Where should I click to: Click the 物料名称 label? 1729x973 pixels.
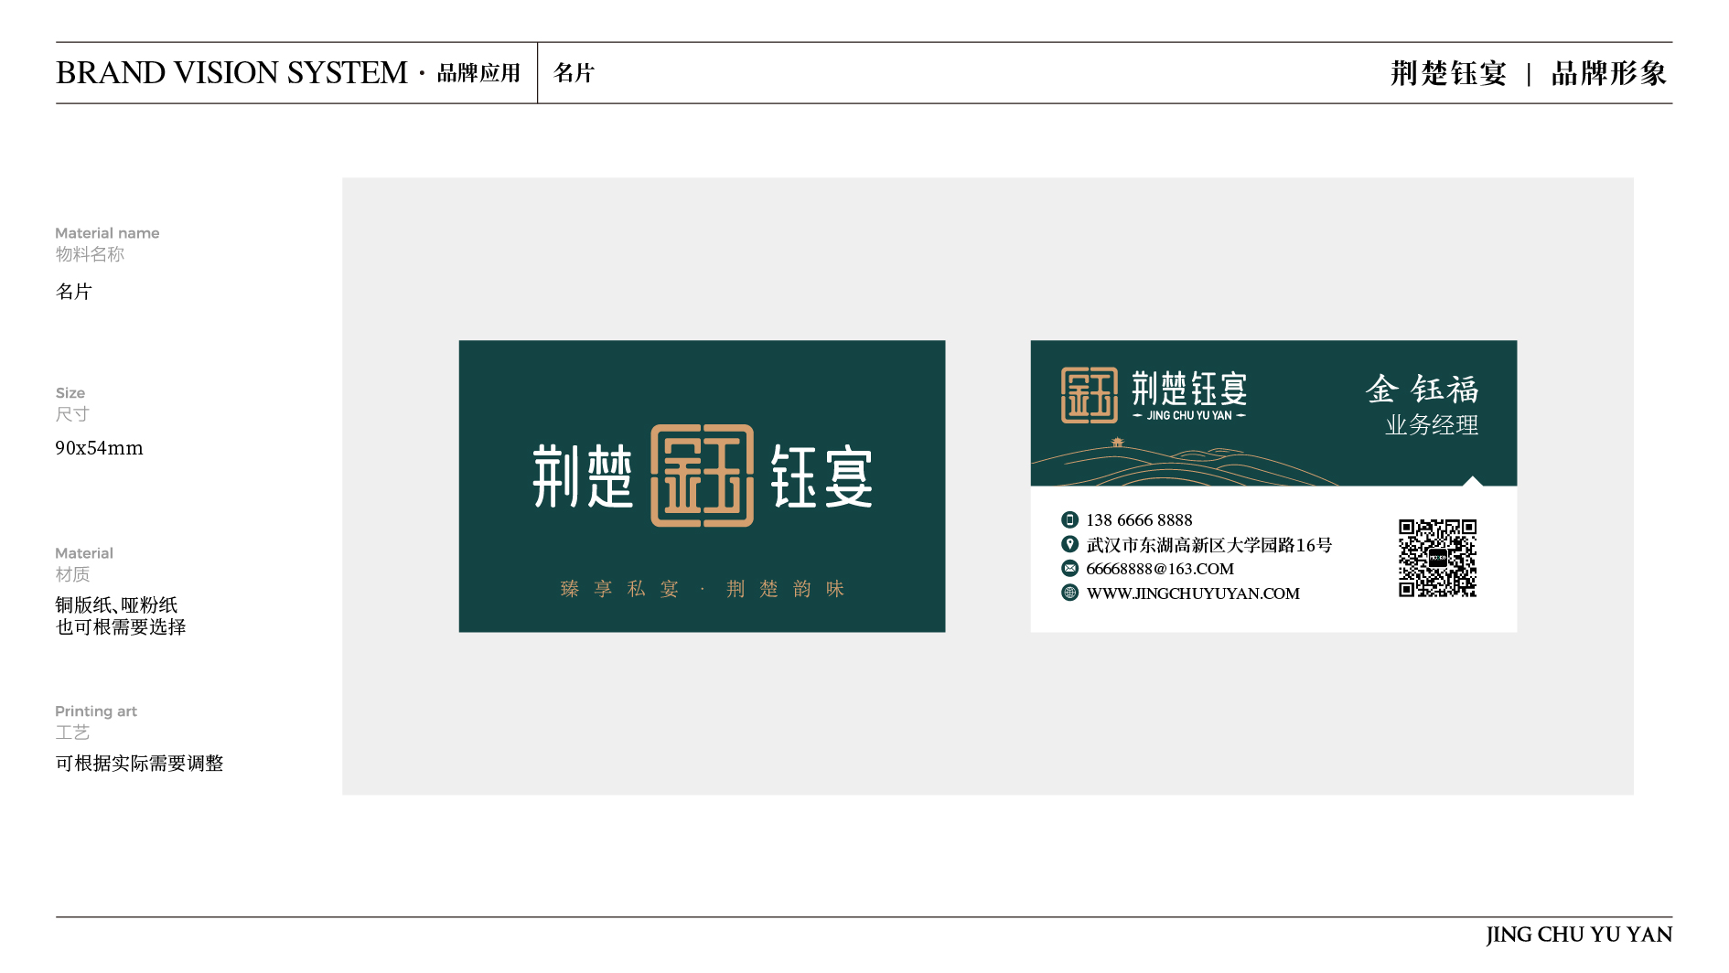click(90, 254)
